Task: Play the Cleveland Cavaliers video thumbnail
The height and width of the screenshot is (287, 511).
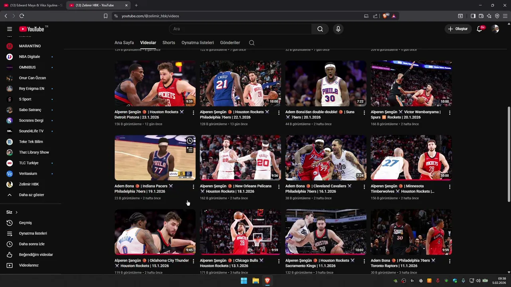Action: click(326, 158)
